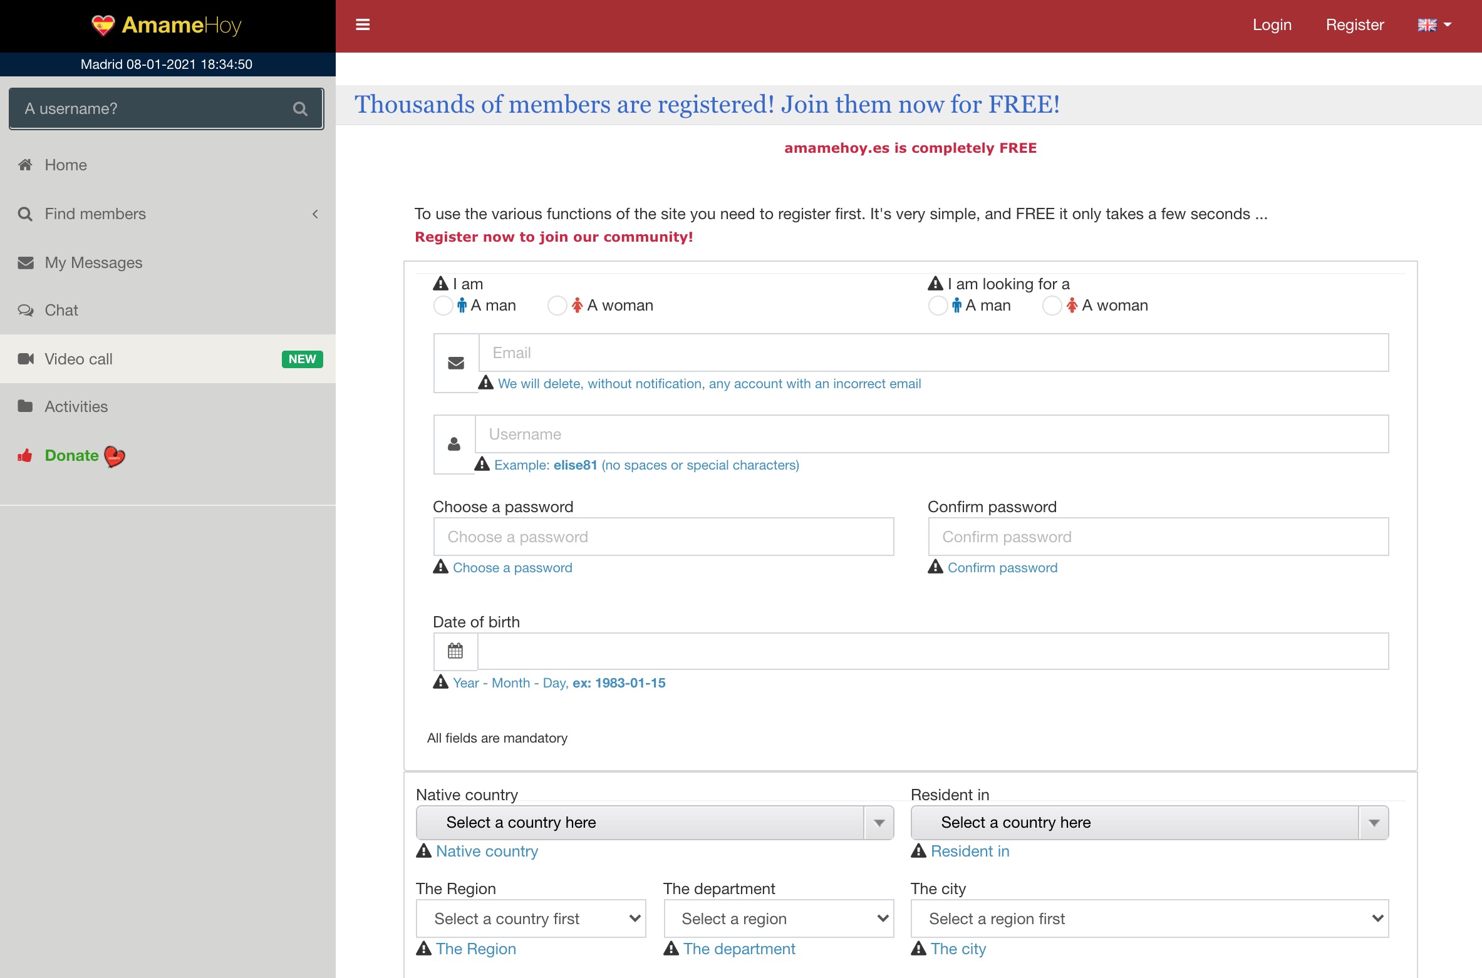Click the AmameHoy site title
This screenshot has width=1482, height=978.
182,25
